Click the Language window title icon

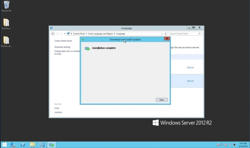(51, 28)
